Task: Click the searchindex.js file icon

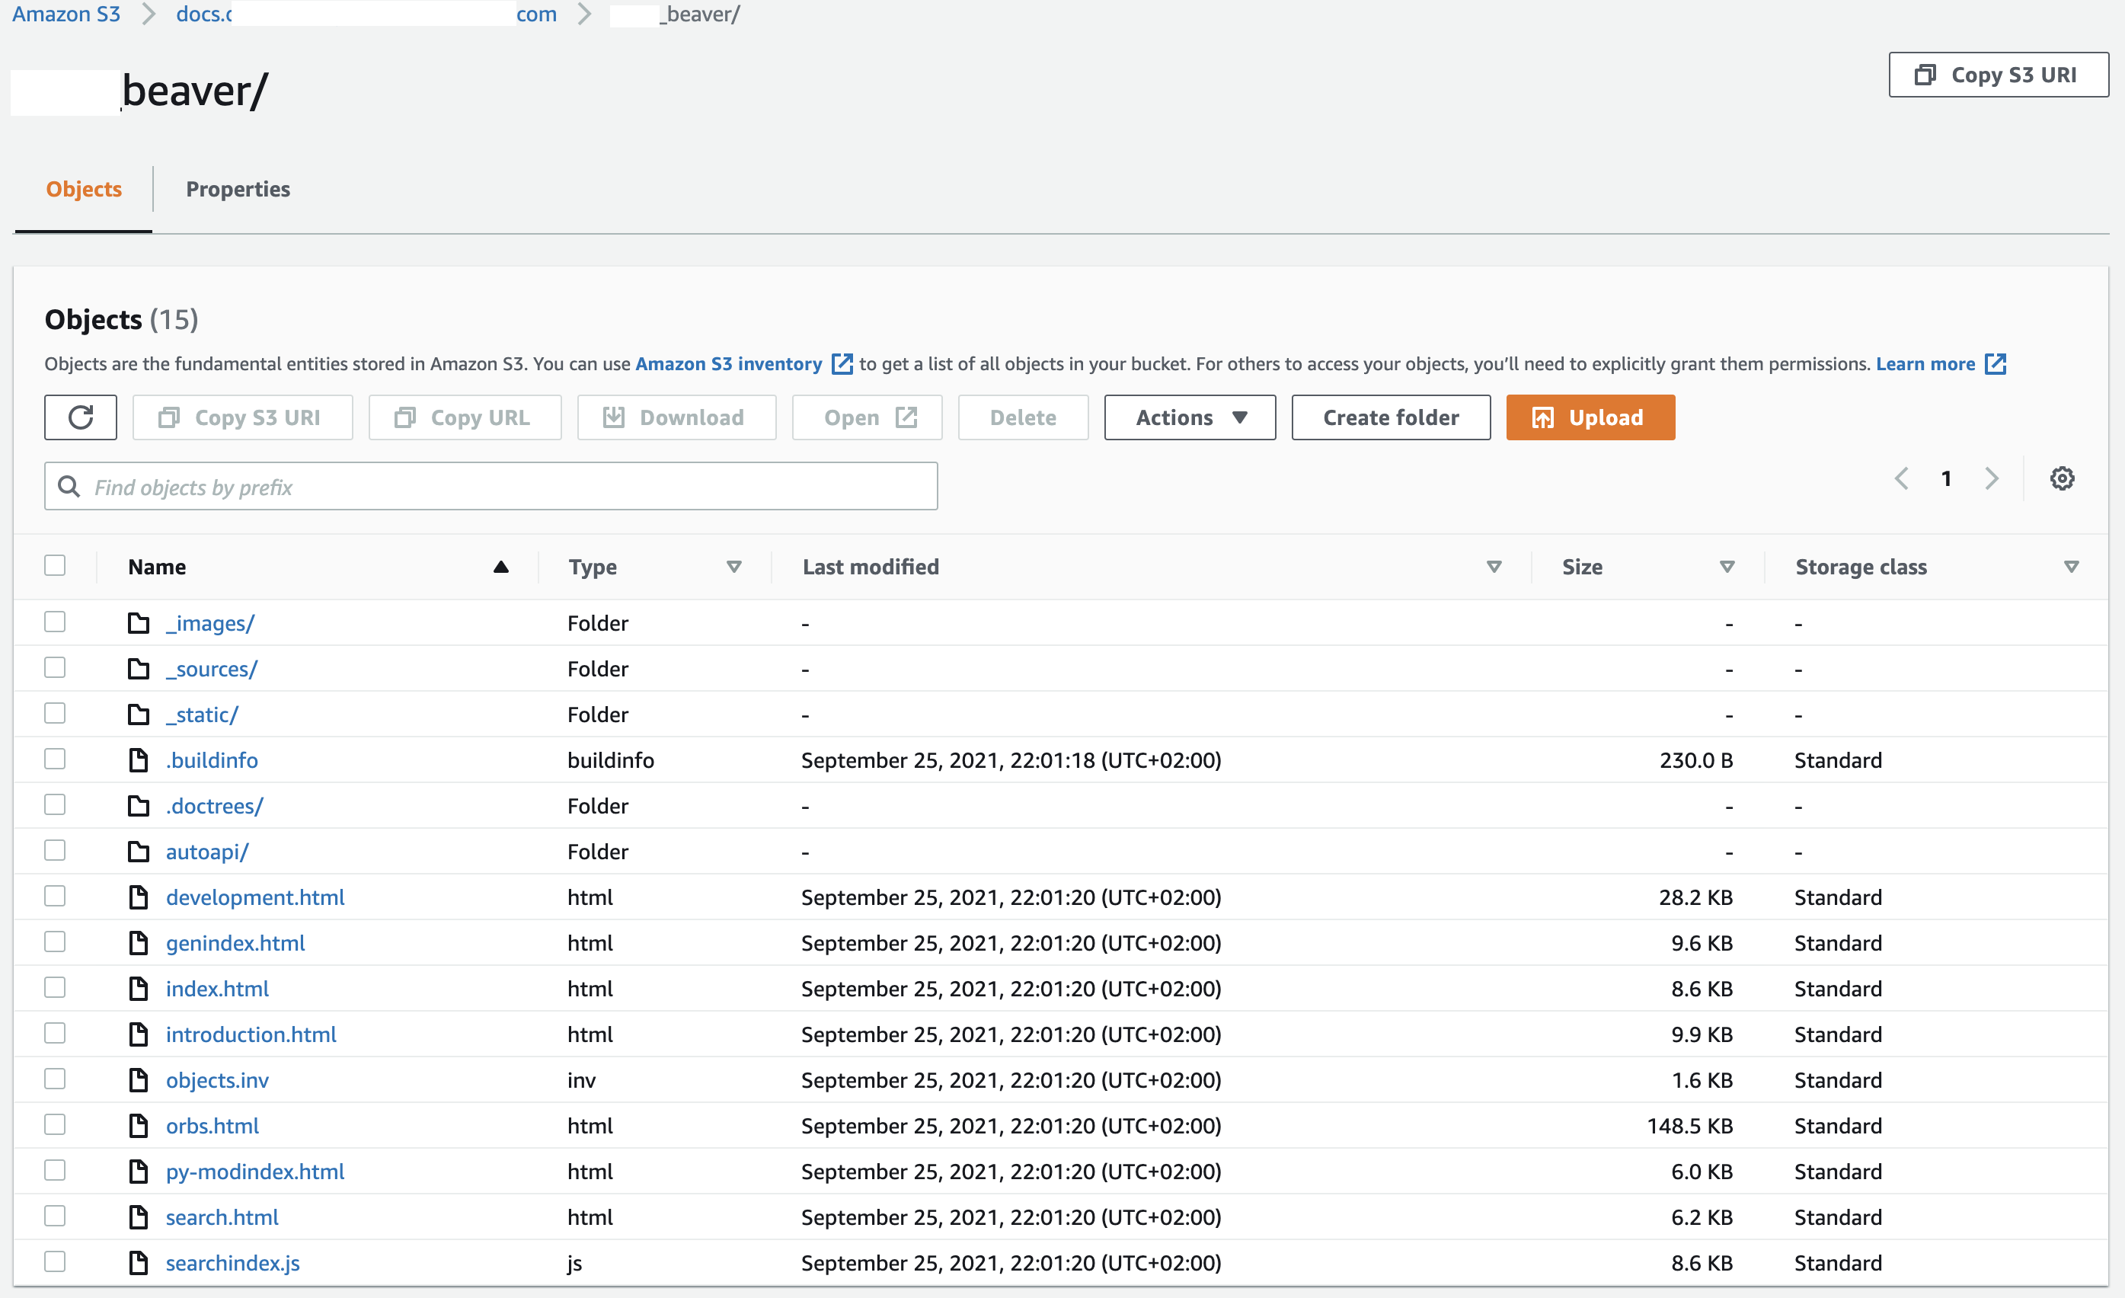Action: point(138,1263)
